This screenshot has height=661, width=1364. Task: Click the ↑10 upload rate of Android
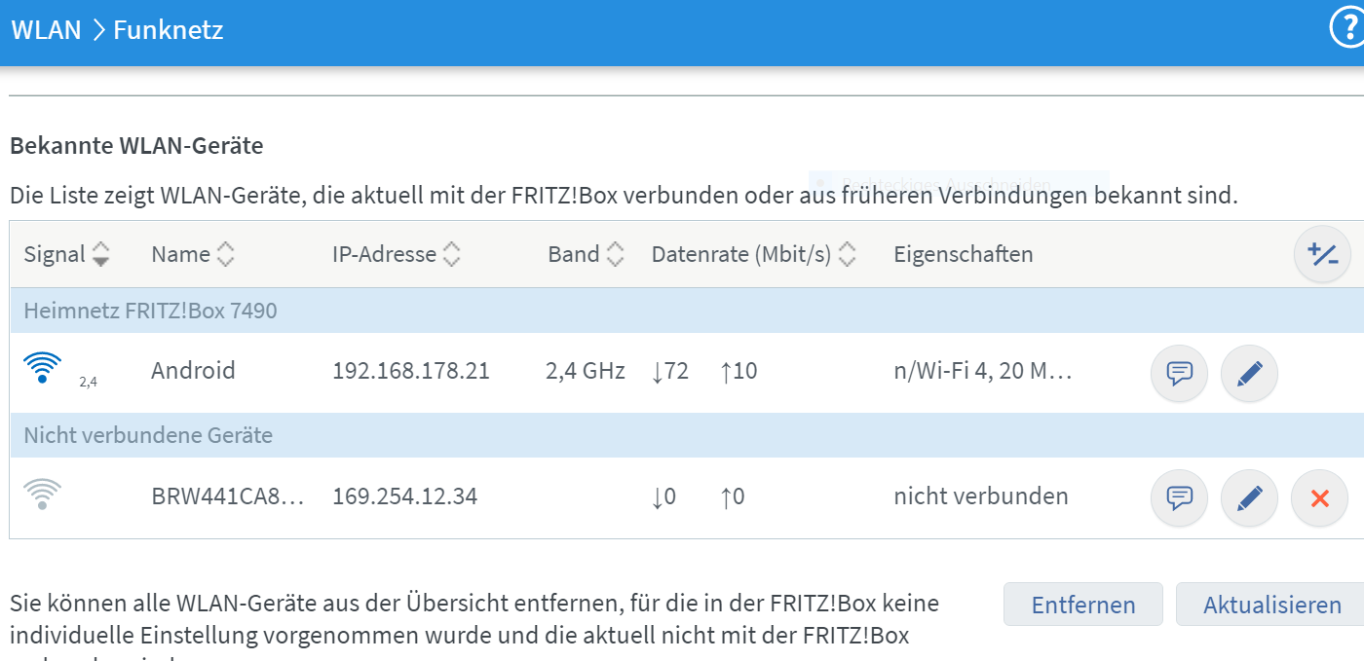(x=739, y=371)
